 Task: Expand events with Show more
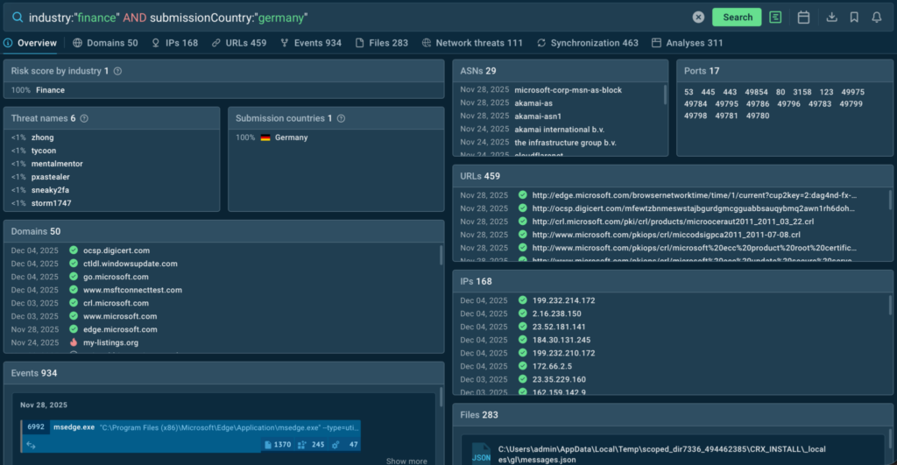(406, 461)
